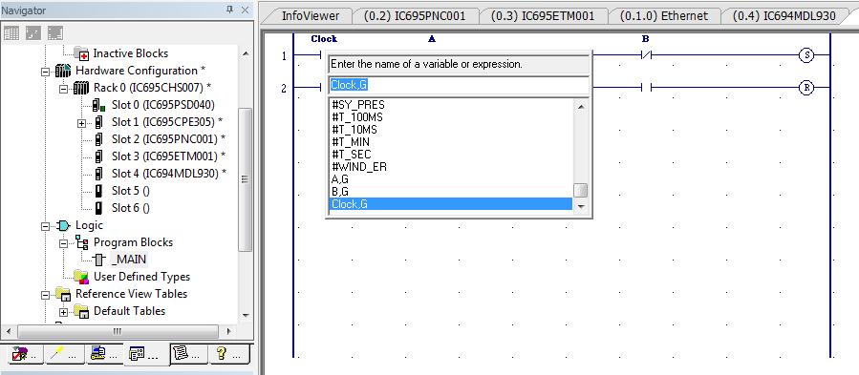Screen dimensions: 859x375
Task: Click the Set coil on rung 1
Action: (805, 54)
